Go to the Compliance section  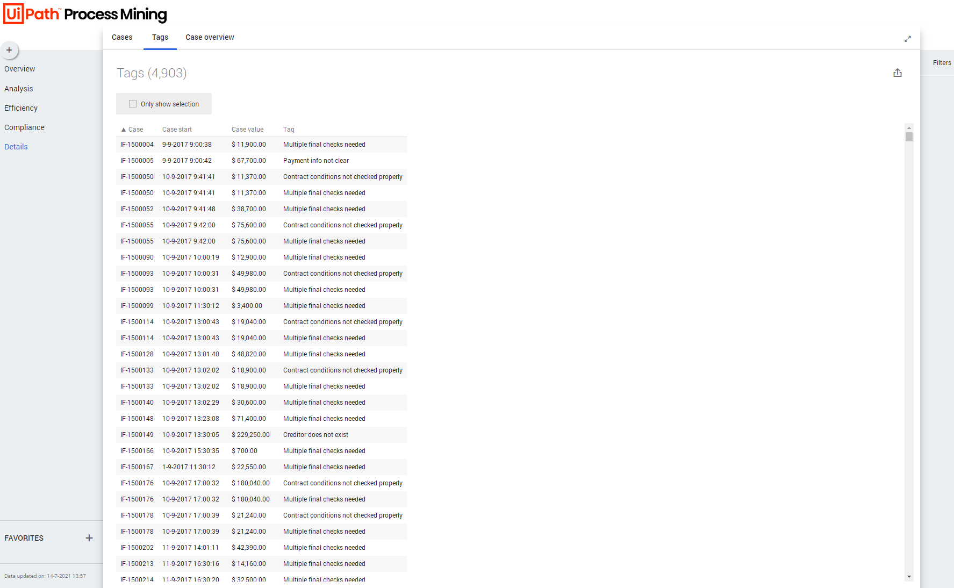point(24,127)
